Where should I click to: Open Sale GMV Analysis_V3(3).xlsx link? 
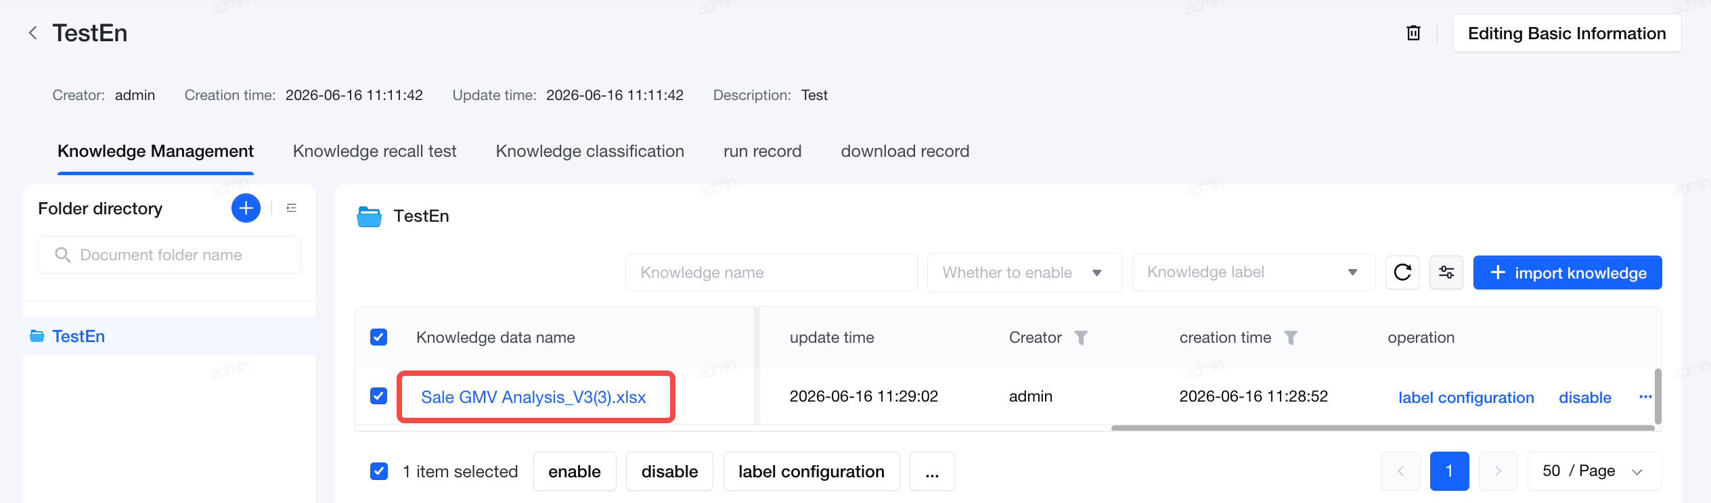point(533,397)
